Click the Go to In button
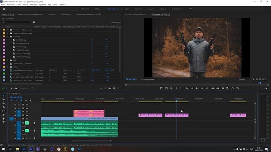The width and height of the screenshot is (271, 152). [187, 88]
